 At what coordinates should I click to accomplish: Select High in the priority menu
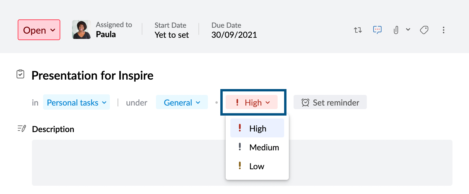pyautogui.click(x=257, y=128)
